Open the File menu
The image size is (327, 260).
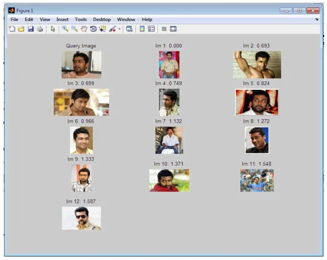[x=14, y=19]
